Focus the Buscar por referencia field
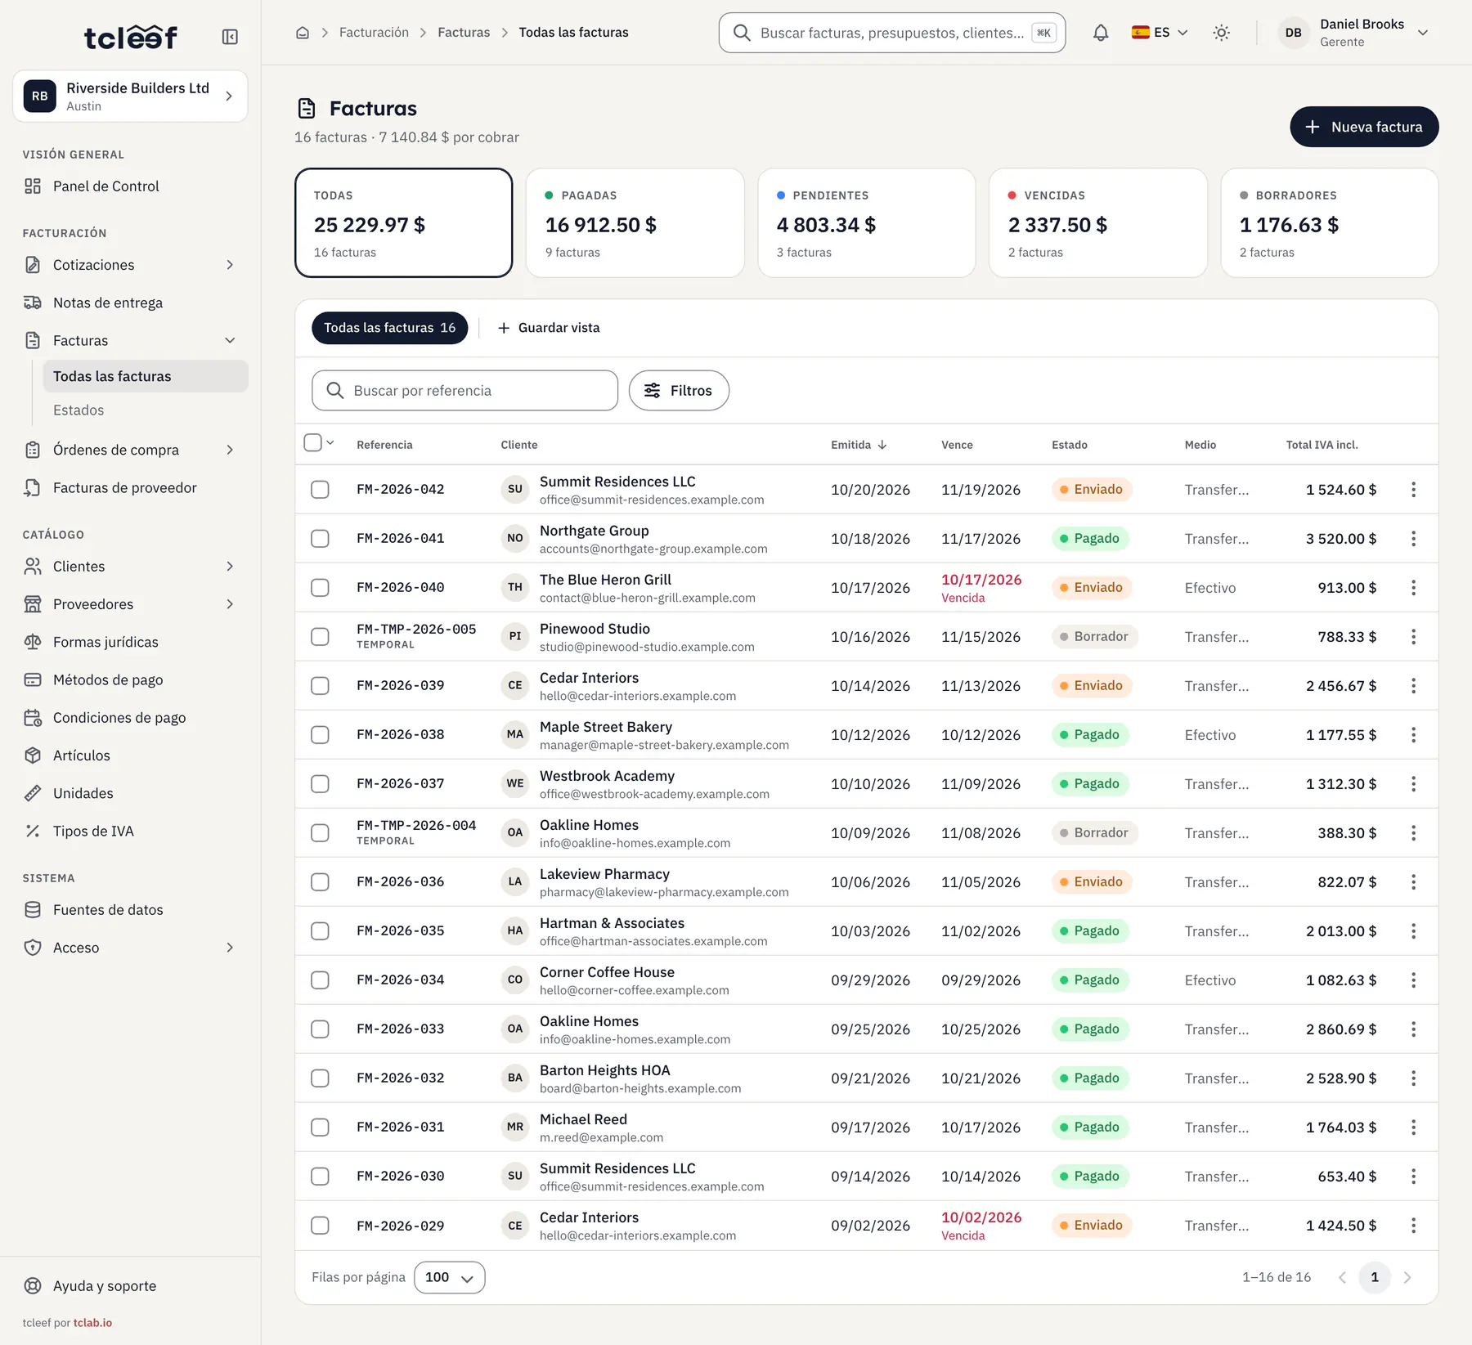The image size is (1472, 1345). click(x=464, y=391)
